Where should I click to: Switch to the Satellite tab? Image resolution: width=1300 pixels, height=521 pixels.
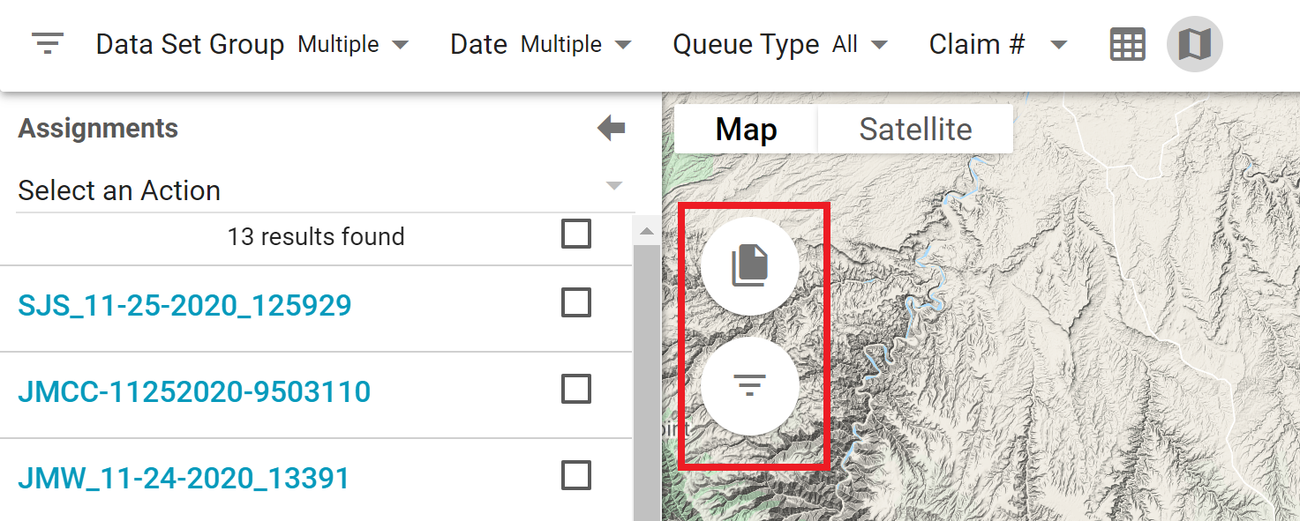click(914, 129)
